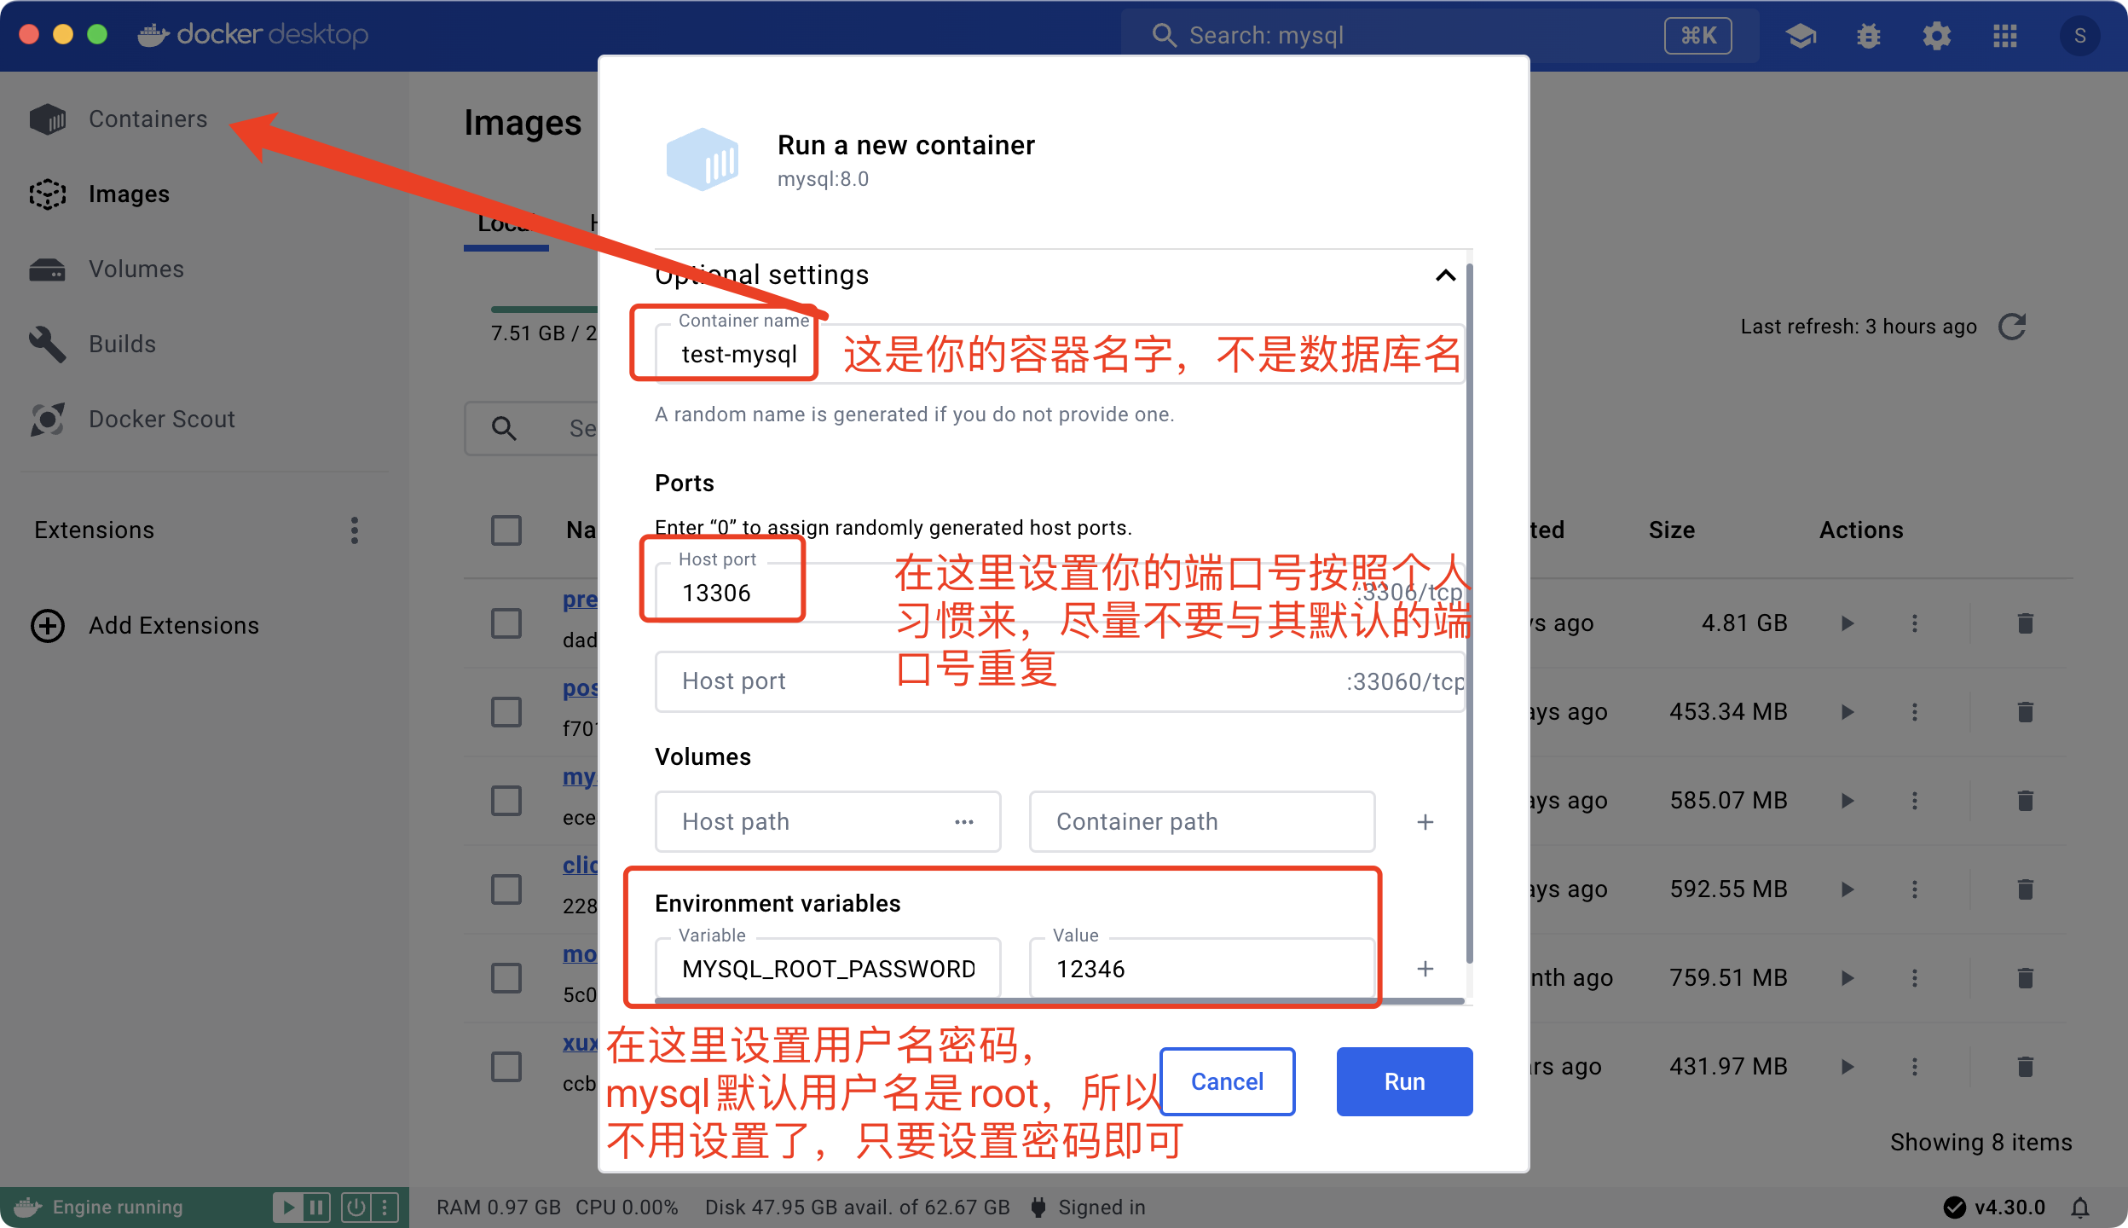The image size is (2128, 1228).
Task: Open more actions for 4.81 GB image
Action: [x=1915, y=623]
